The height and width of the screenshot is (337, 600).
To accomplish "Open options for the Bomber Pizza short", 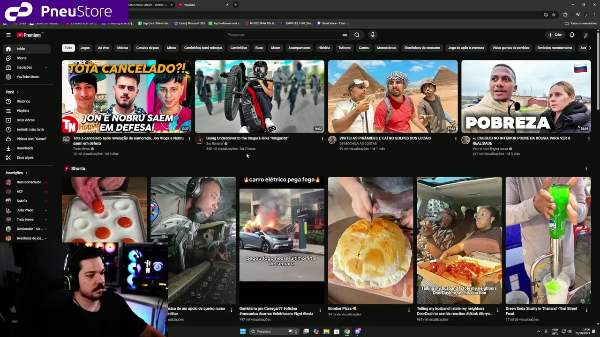I will (409, 310).
